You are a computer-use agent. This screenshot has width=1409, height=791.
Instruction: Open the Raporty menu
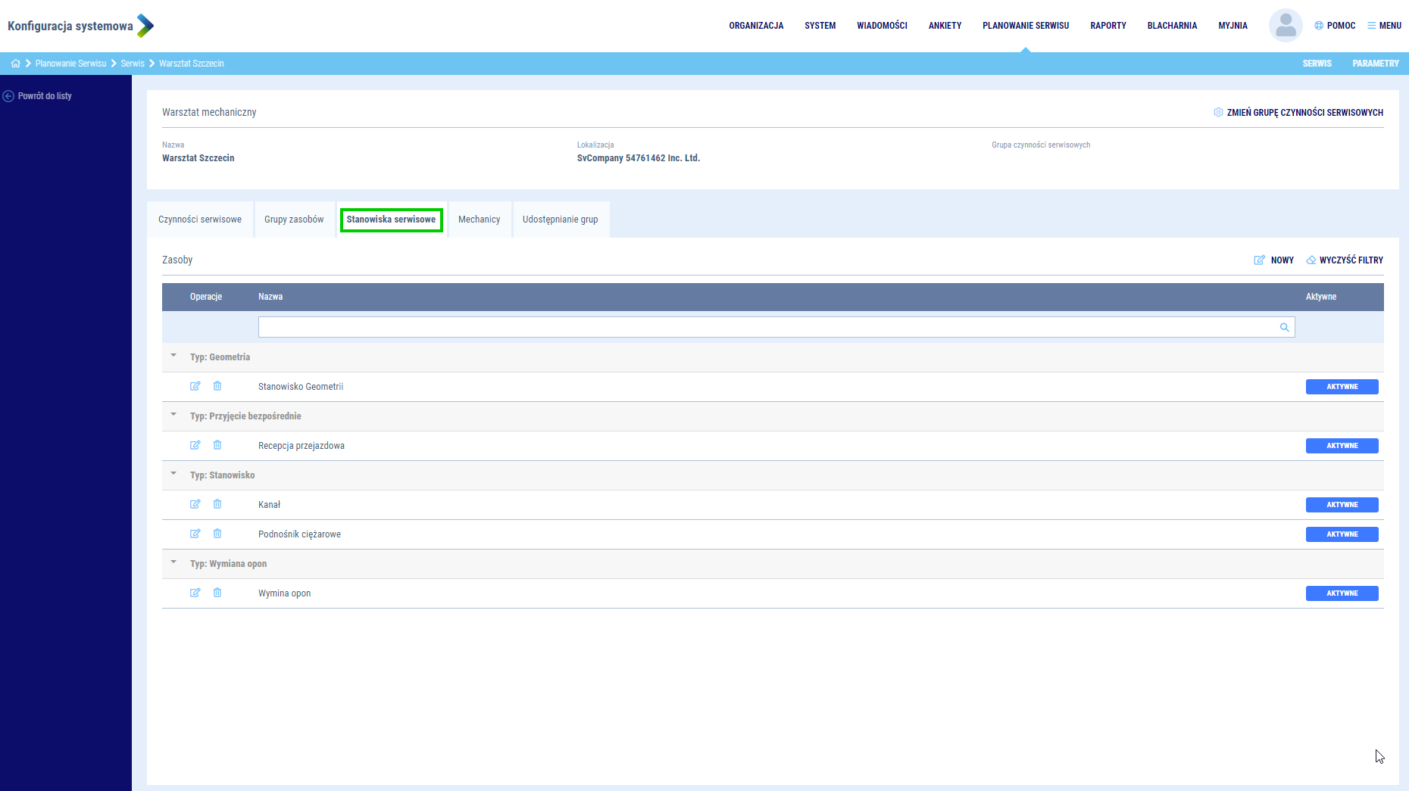[1108, 26]
